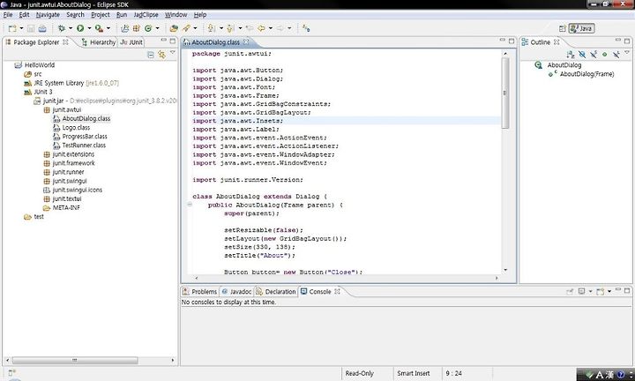Open the Search dropdown arrow

click(x=195, y=28)
